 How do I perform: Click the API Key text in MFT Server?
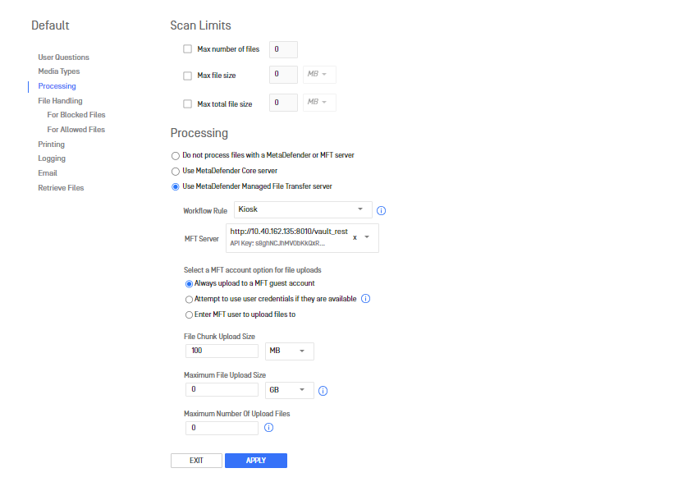(x=277, y=243)
